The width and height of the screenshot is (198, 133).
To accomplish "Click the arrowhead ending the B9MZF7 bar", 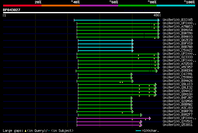I will tap(141, 115).
